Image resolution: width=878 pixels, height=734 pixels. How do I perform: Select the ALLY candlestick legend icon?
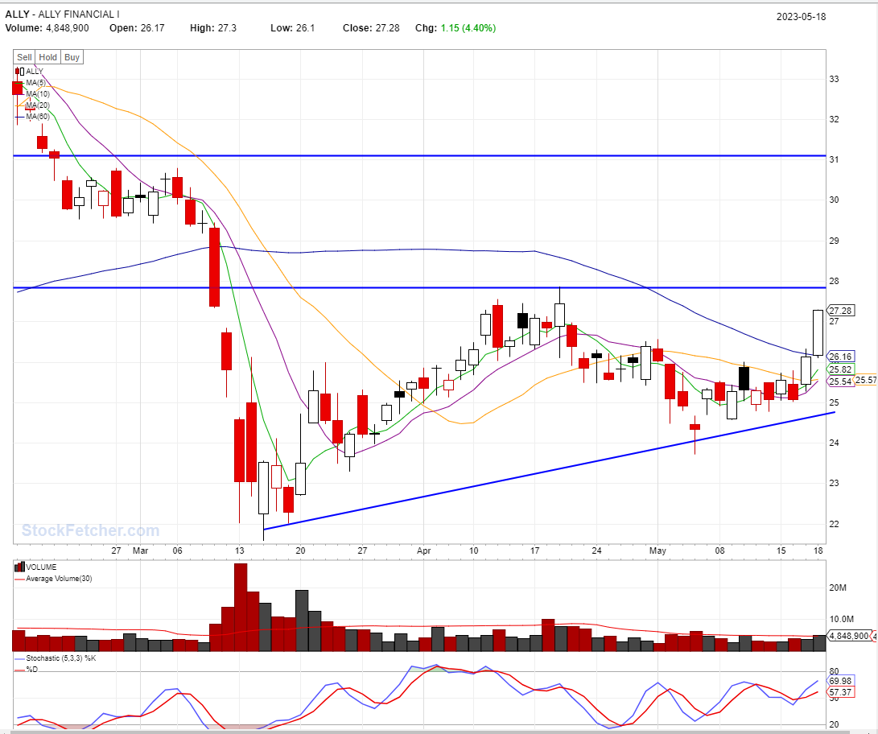point(19,71)
